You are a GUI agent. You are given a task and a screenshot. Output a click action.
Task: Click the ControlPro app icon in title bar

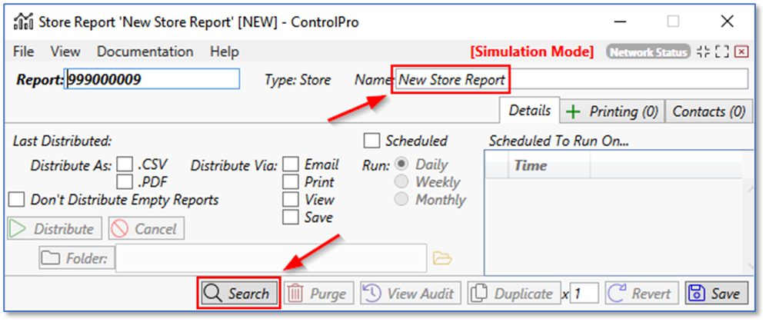[x=23, y=22]
